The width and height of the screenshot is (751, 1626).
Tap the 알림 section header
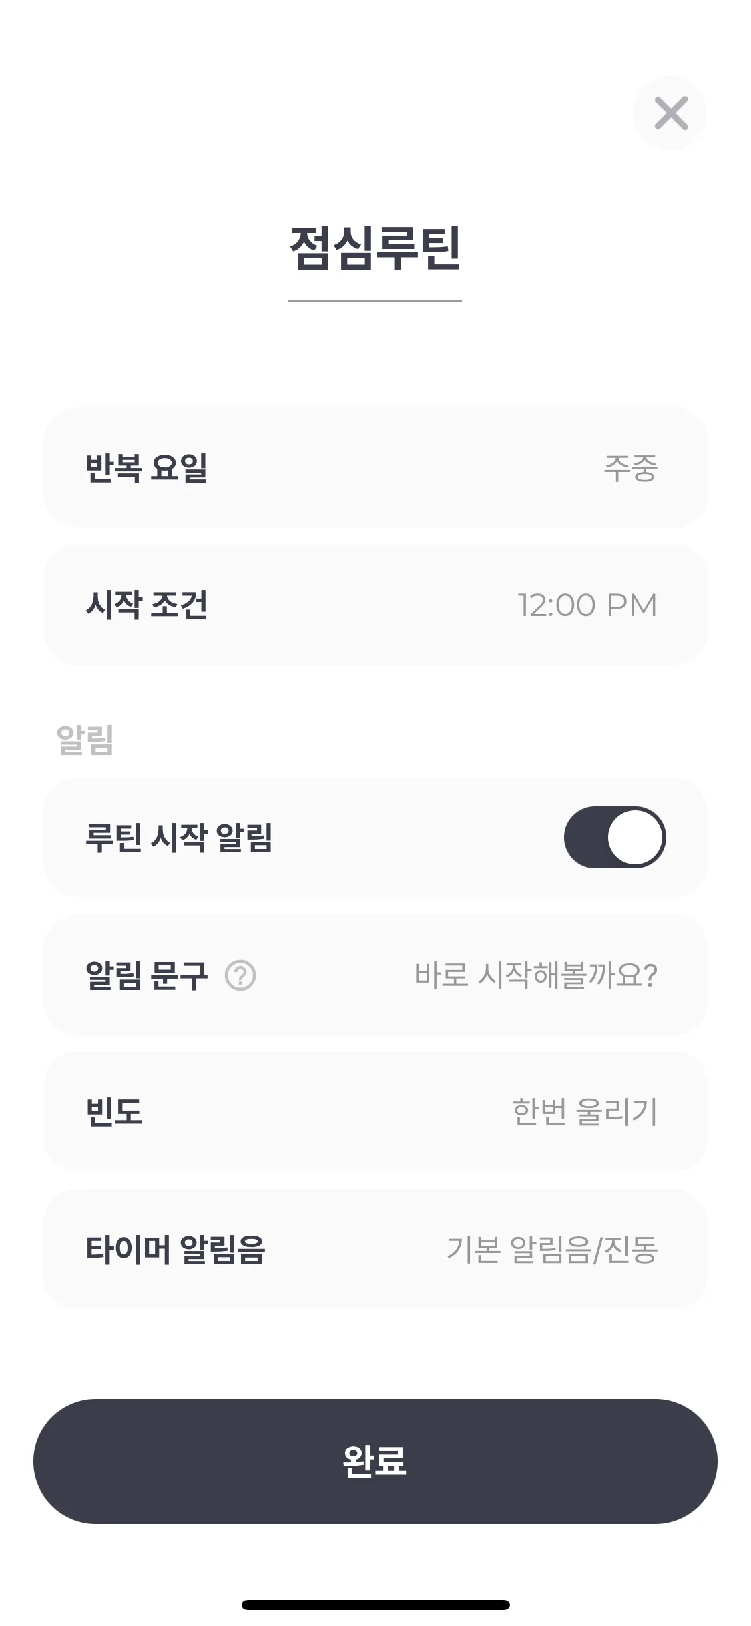coord(85,739)
